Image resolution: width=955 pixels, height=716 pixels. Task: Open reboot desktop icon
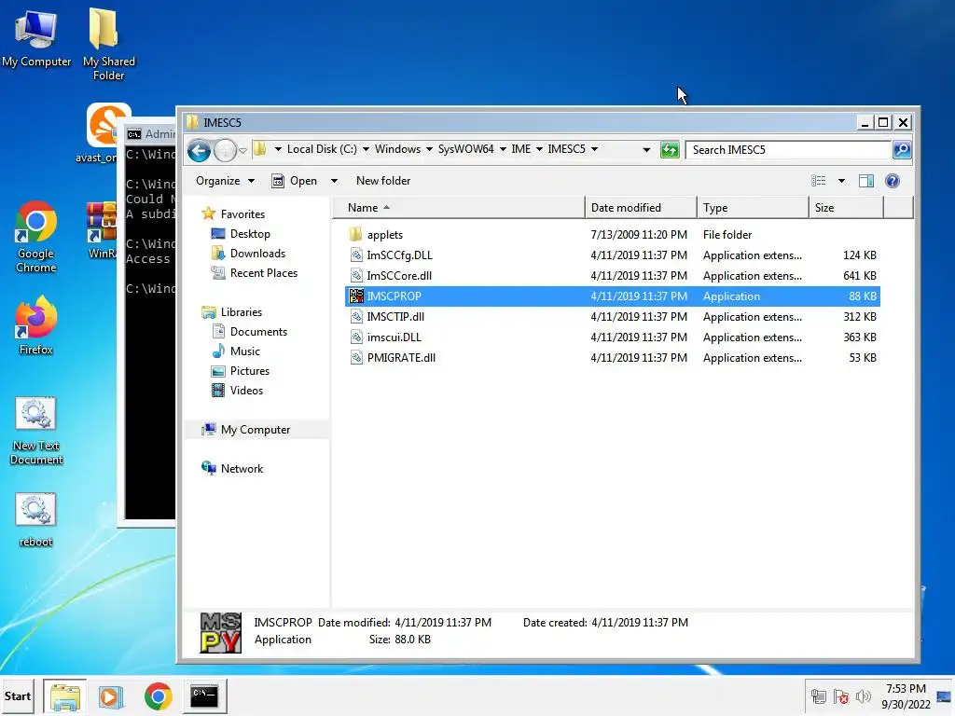pyautogui.click(x=35, y=519)
